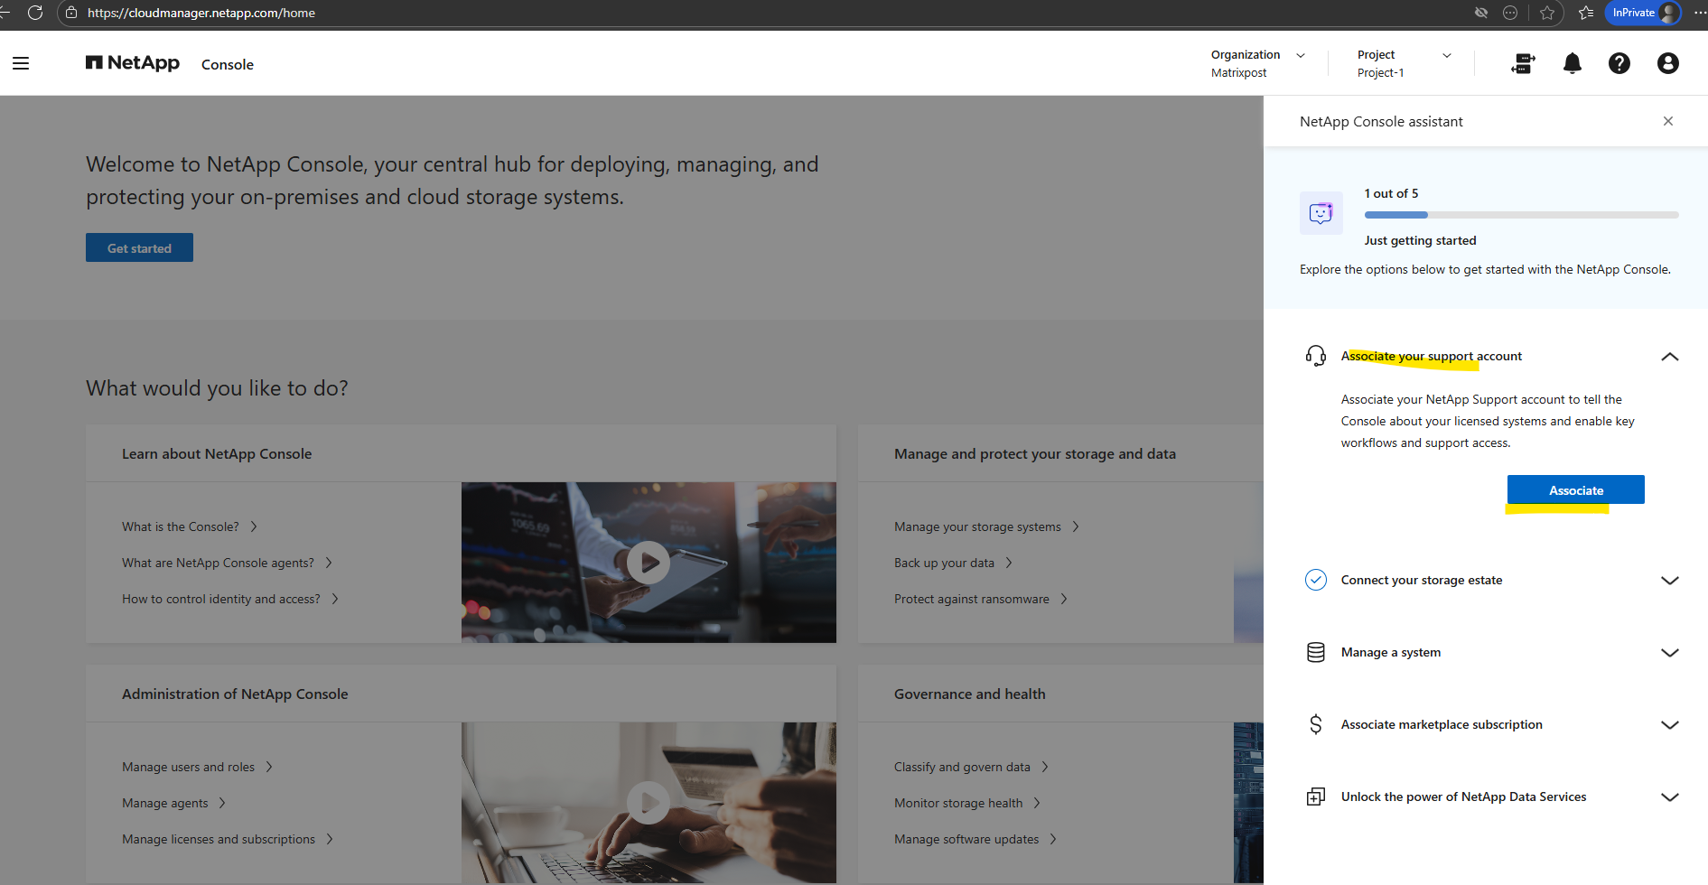Viewport: 1708px width, 885px height.
Task: Expand Connect your storage estate section
Action: coord(1670,581)
